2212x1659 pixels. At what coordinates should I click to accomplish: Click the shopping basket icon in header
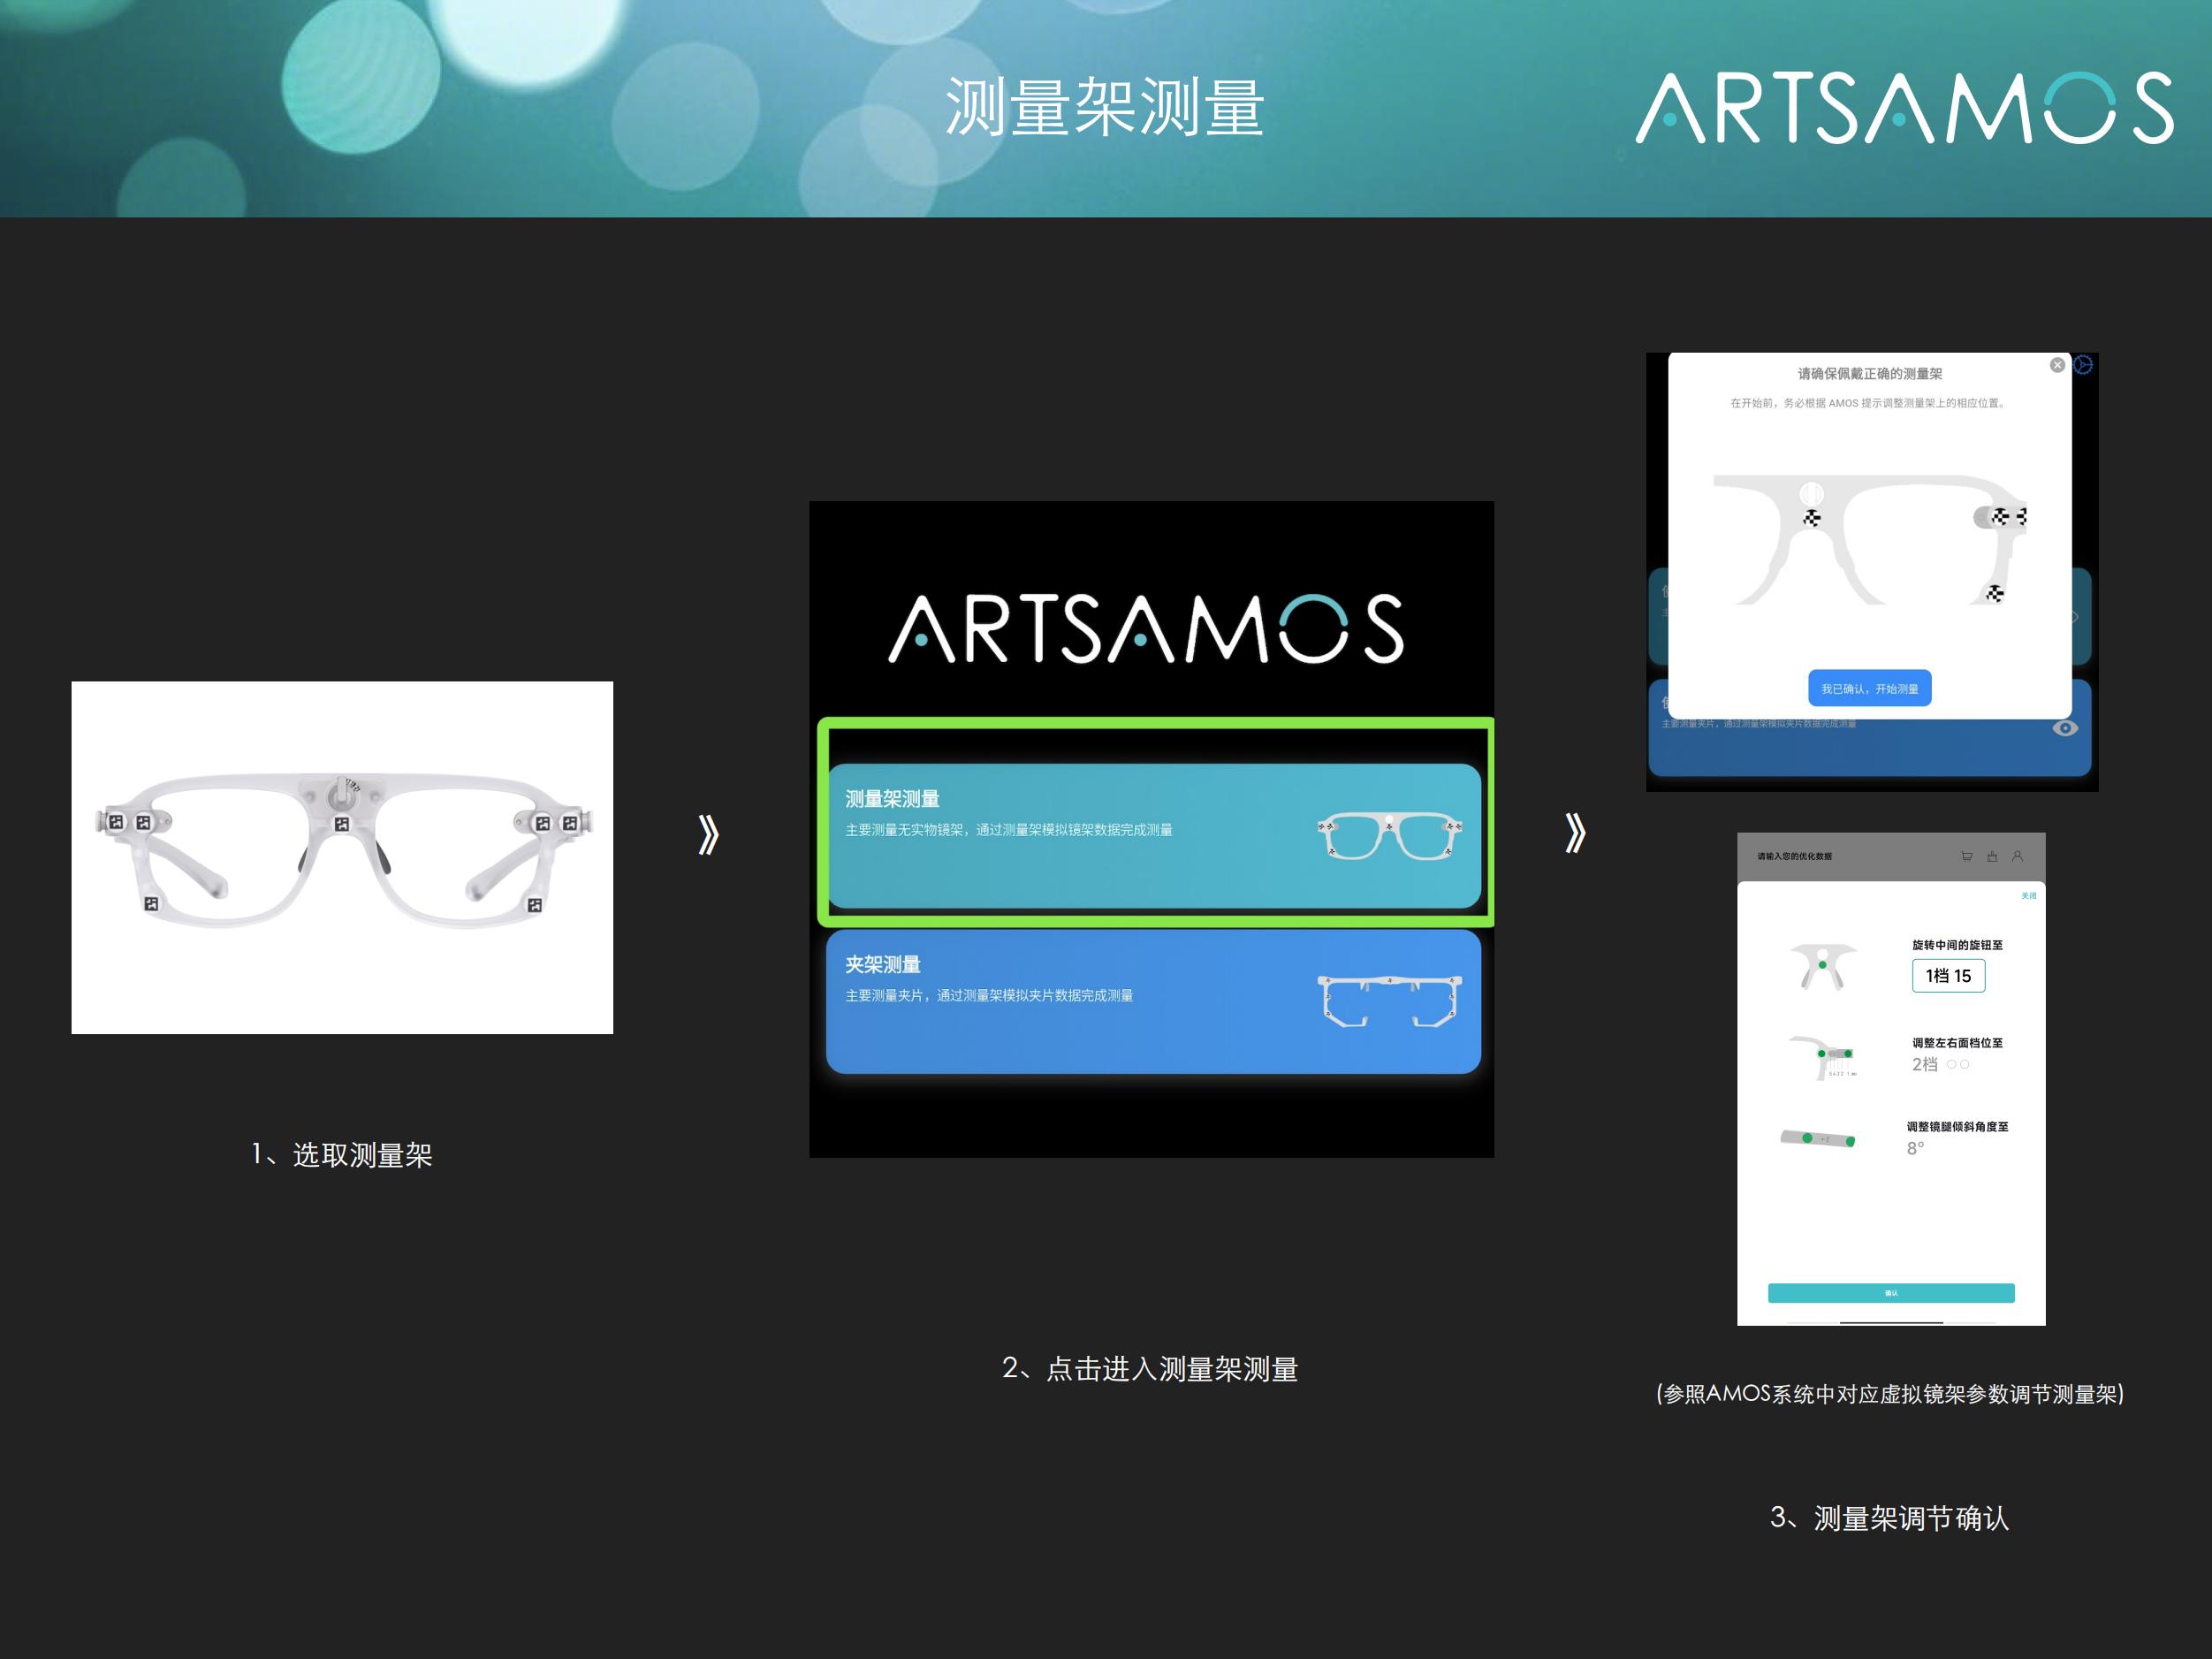point(1992,856)
